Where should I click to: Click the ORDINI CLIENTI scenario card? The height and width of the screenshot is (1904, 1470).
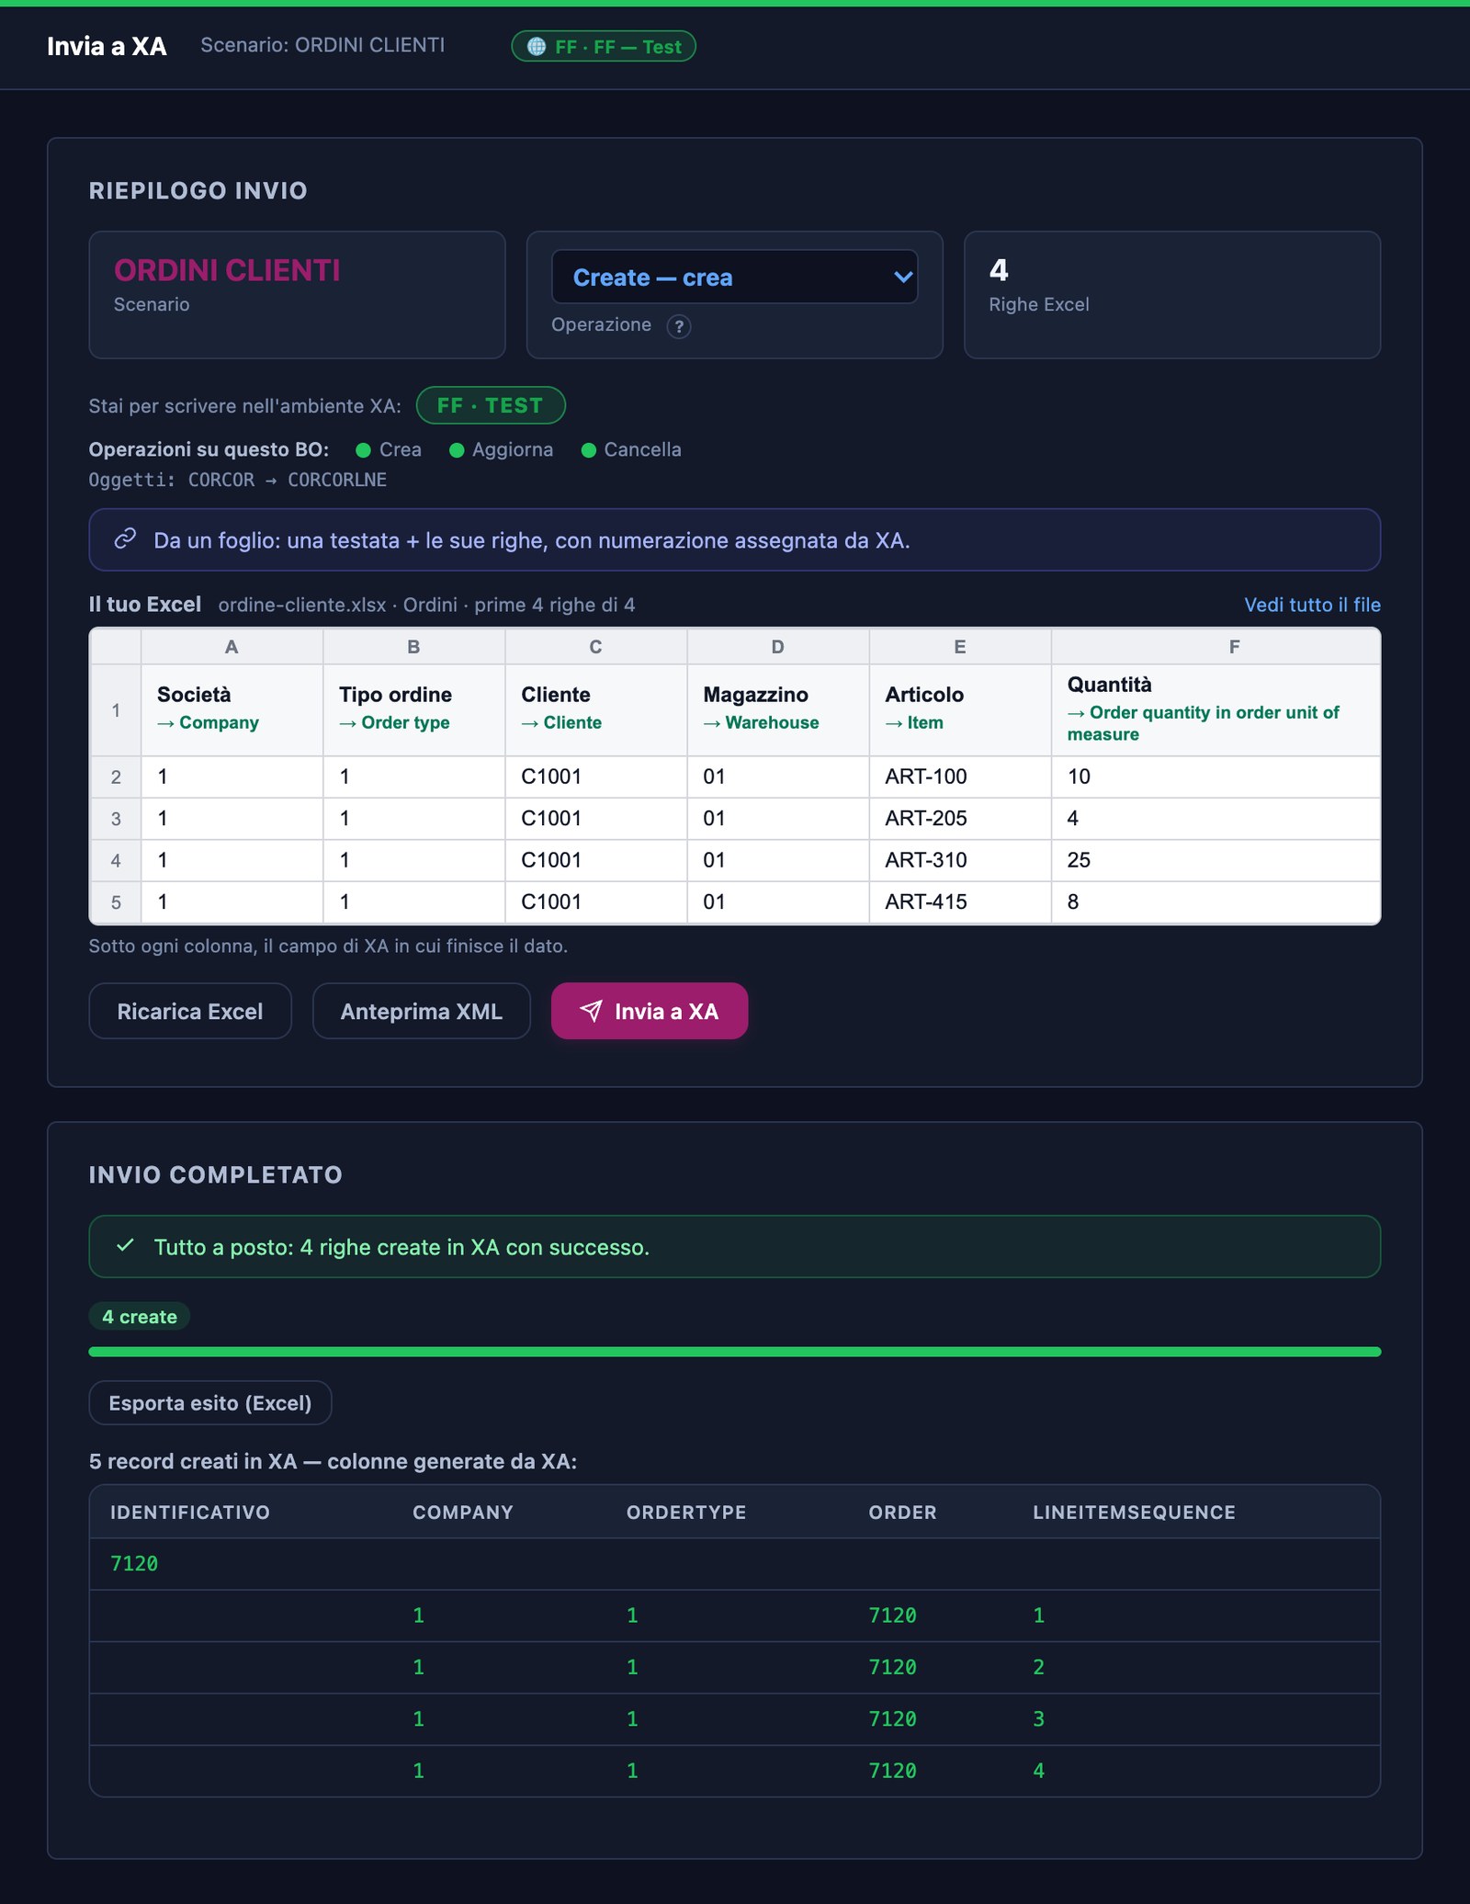click(297, 294)
